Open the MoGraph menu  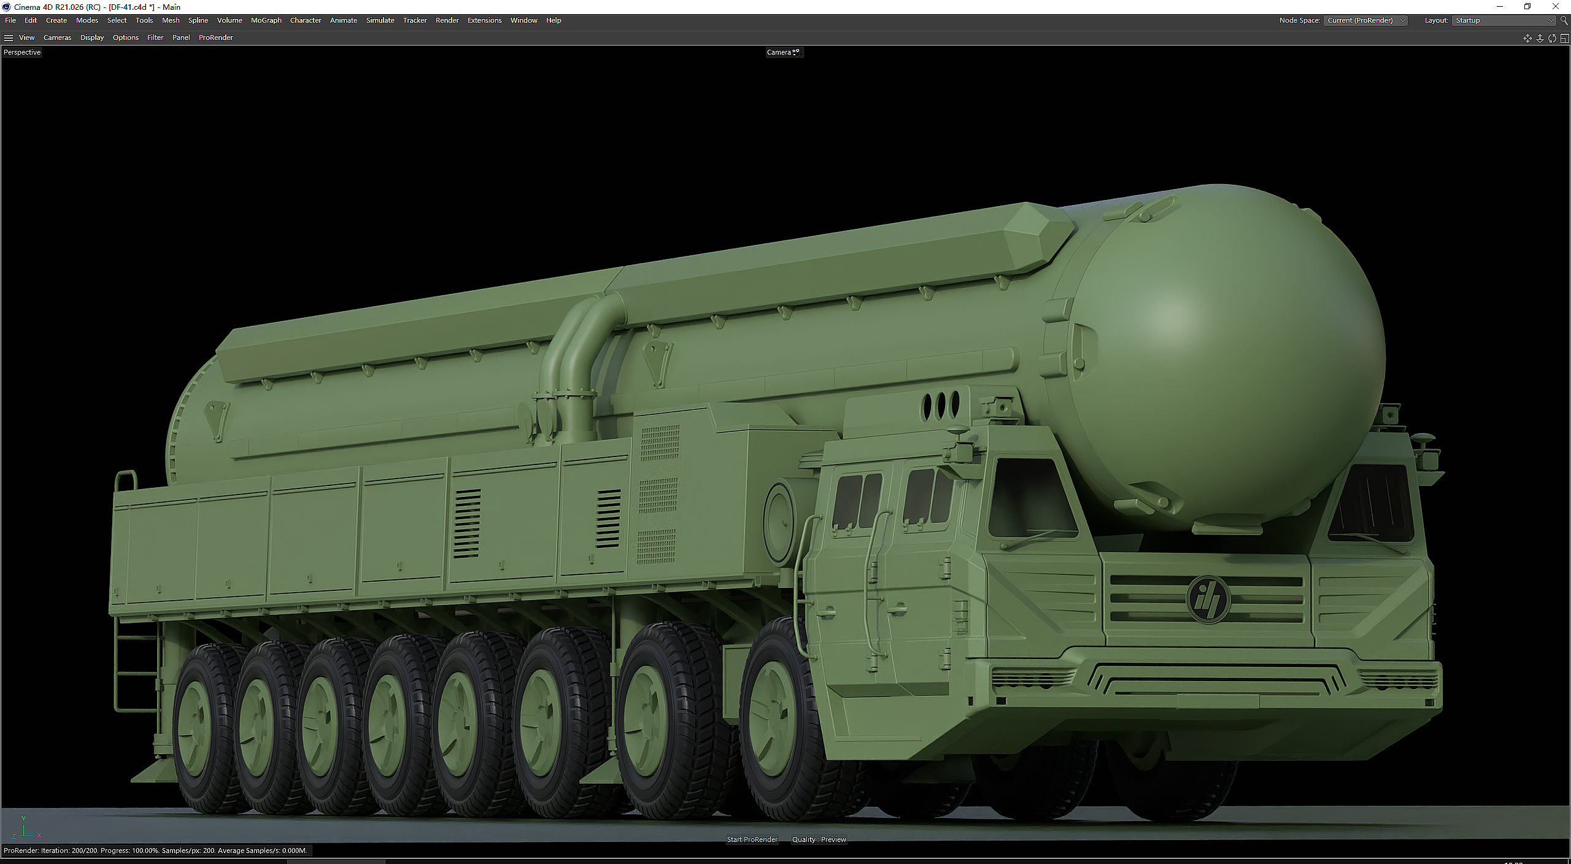266,20
